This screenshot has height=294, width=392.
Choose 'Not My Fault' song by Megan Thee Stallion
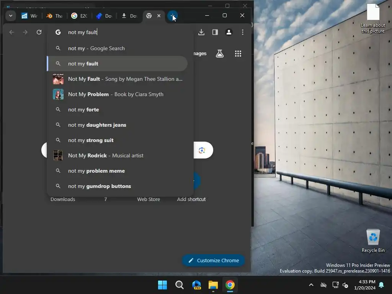(117, 79)
